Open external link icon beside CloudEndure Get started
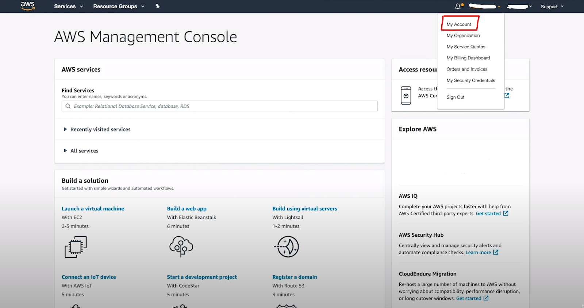 pos(486,298)
